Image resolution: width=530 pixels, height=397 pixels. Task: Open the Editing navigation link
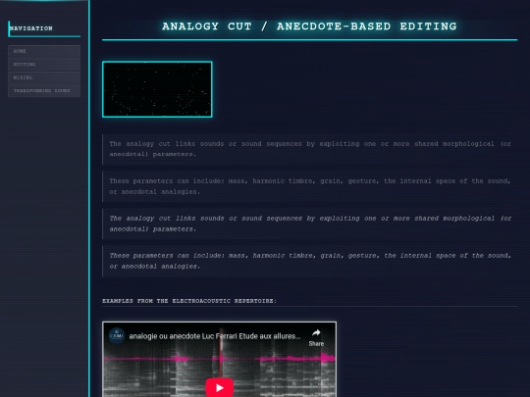pos(44,65)
